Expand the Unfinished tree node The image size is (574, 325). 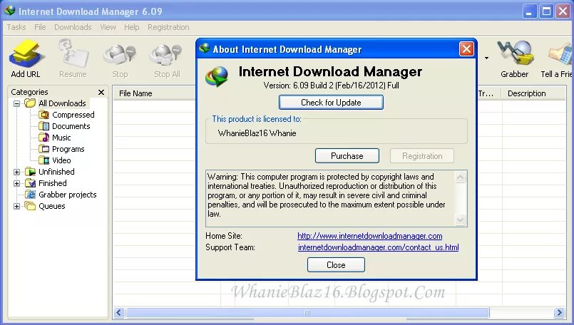click(16, 172)
